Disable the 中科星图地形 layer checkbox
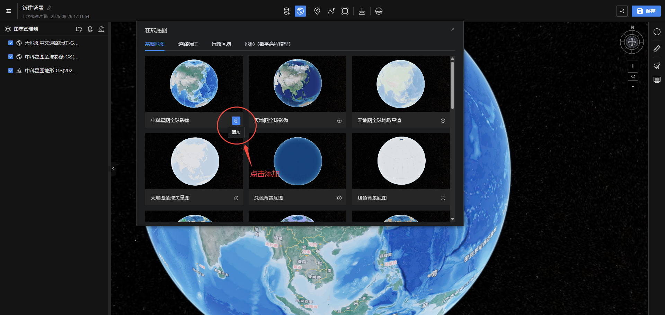The image size is (665, 315). [11, 71]
